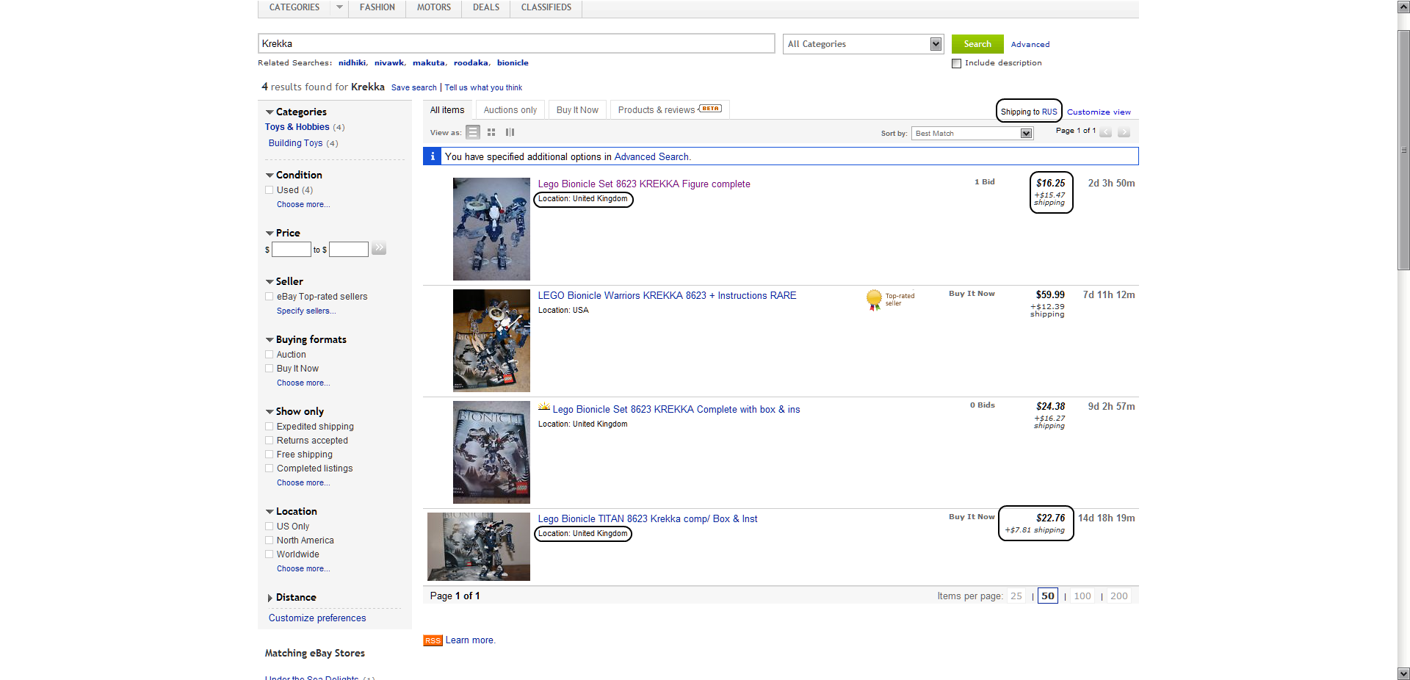The height and width of the screenshot is (680, 1410).
Task: Collapse the Location filter section
Action: pyautogui.click(x=270, y=512)
